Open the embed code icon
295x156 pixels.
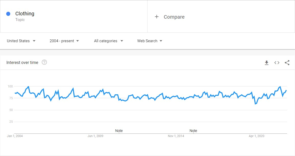277,63
